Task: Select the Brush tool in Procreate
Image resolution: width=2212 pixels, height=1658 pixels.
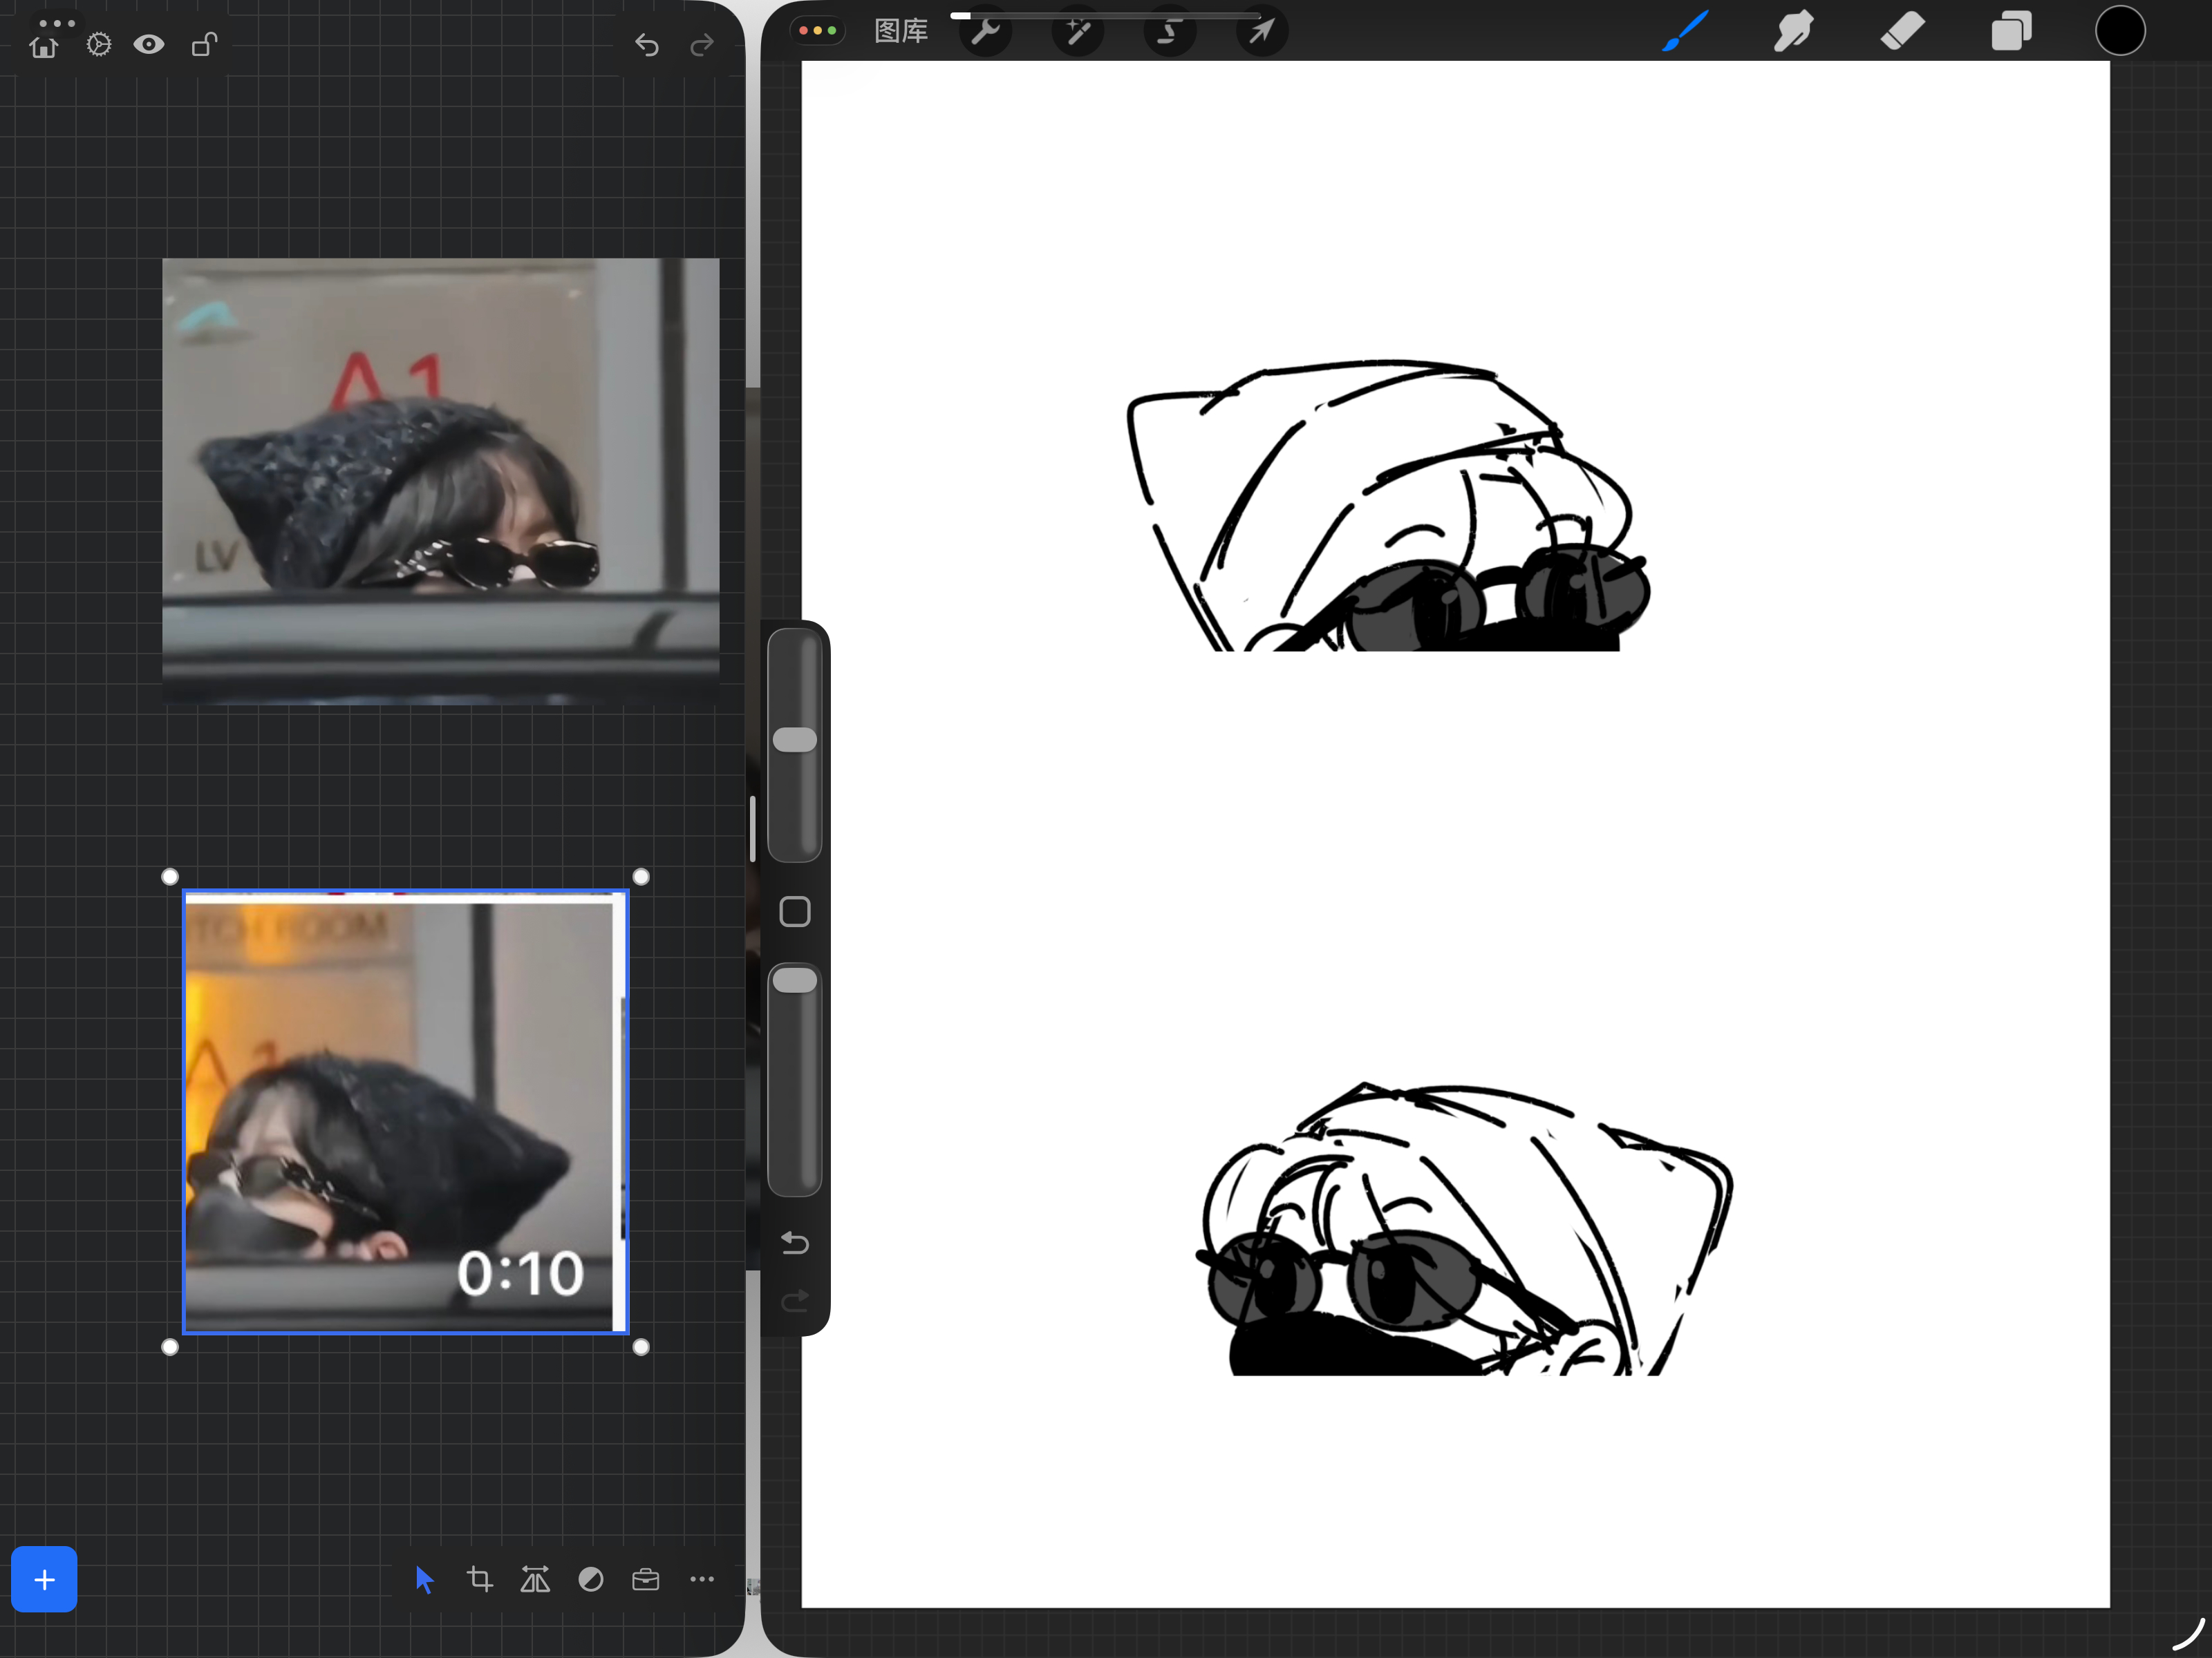Action: pos(1685,31)
